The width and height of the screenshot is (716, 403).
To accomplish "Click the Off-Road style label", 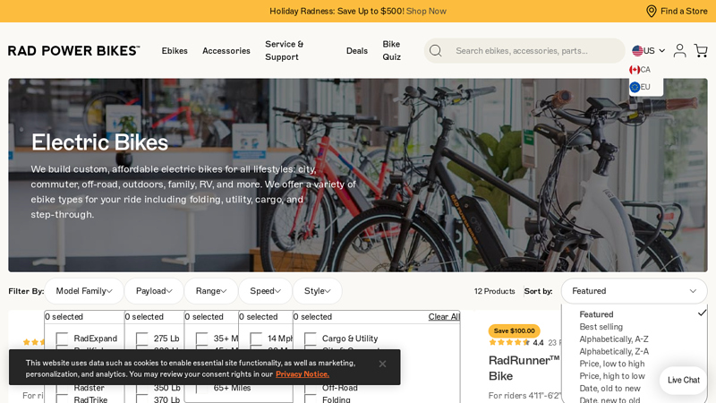I will 340,388.
